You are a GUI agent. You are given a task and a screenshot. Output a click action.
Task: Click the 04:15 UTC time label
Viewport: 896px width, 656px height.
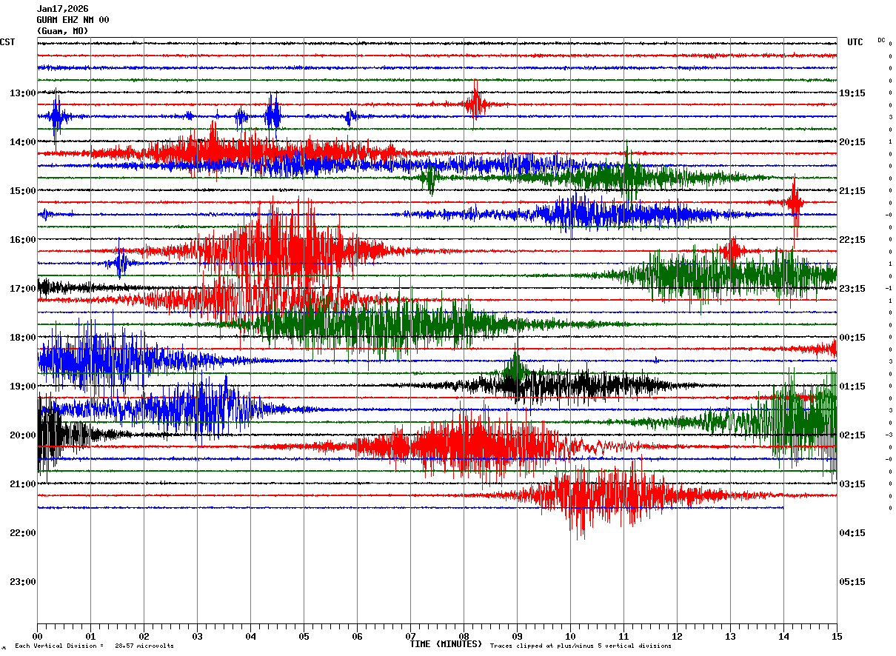pyautogui.click(x=852, y=533)
